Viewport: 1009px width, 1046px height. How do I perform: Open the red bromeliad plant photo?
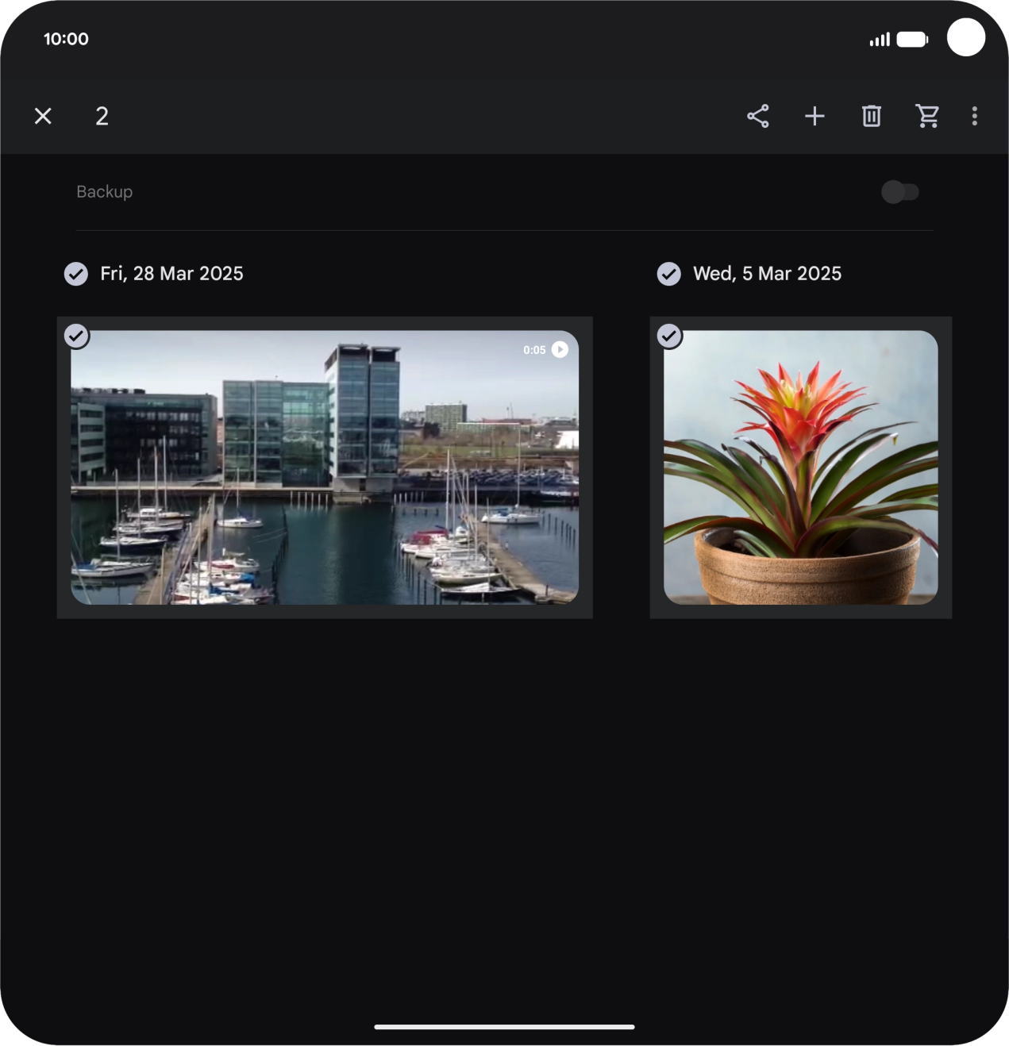tap(801, 467)
